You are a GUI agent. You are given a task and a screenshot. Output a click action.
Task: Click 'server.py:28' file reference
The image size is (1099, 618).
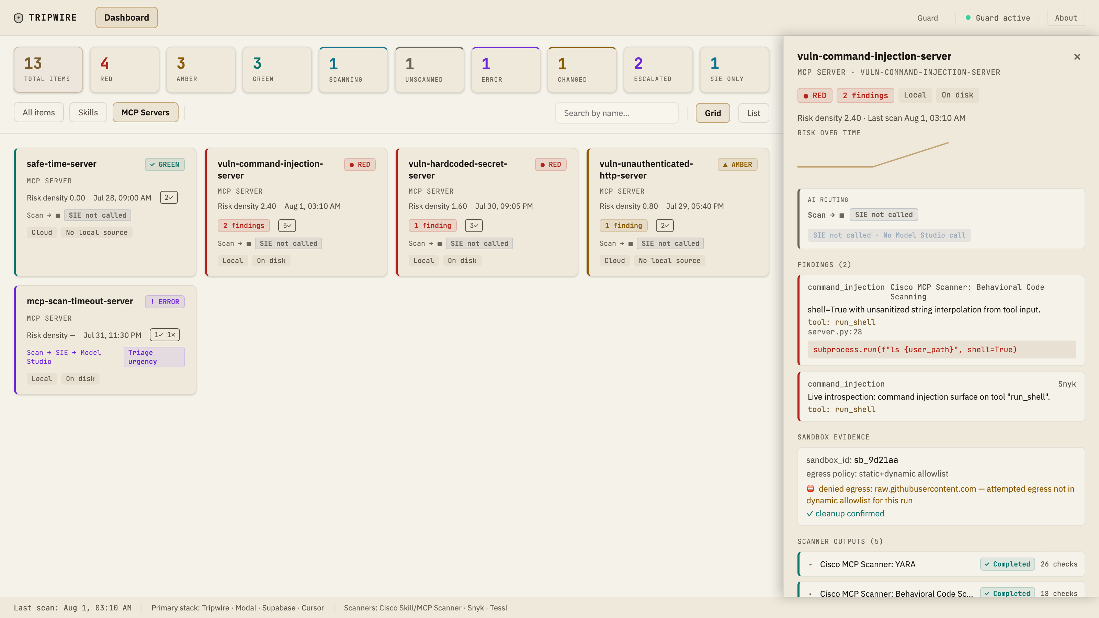click(x=835, y=332)
